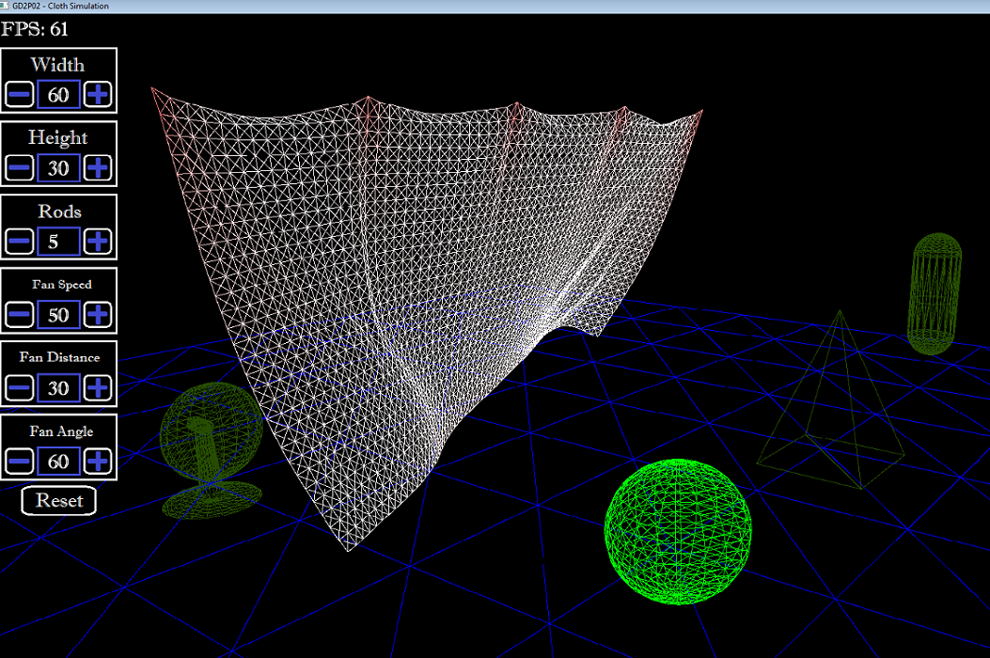The image size is (990, 658).
Task: Click the FPS: 61 counter text
Action: tap(35, 30)
